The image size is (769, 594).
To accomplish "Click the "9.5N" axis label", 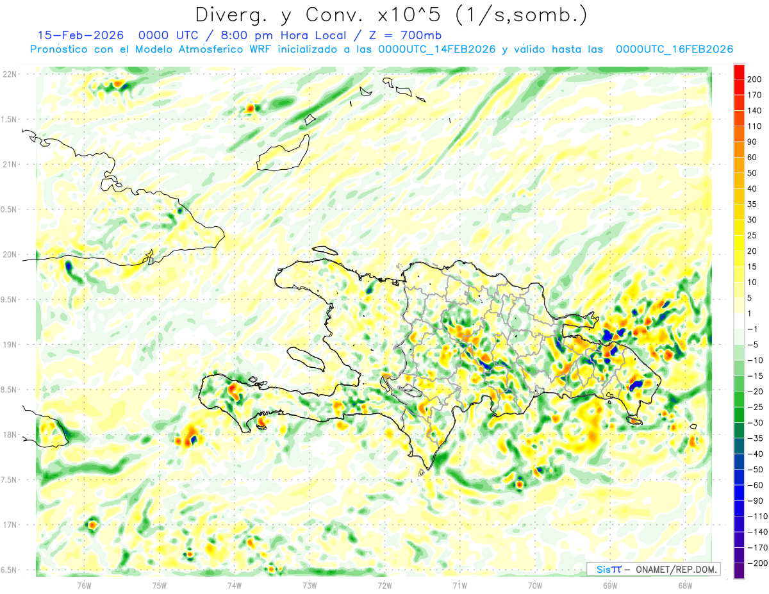I will coord(8,300).
